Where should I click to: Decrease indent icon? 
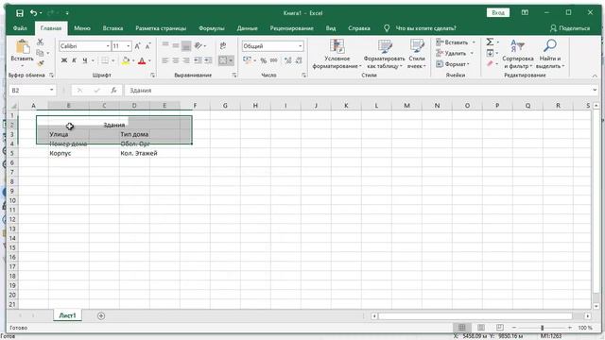pos(198,60)
